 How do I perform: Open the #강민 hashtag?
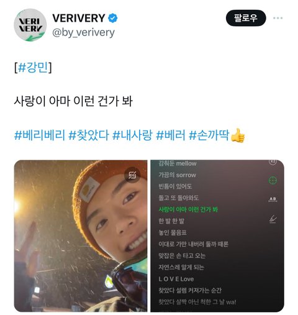click(x=33, y=67)
